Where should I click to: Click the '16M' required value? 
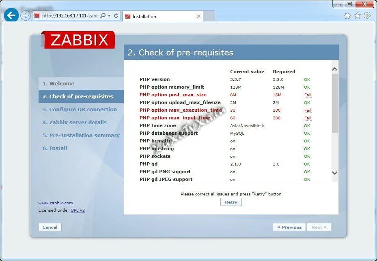[277, 95]
